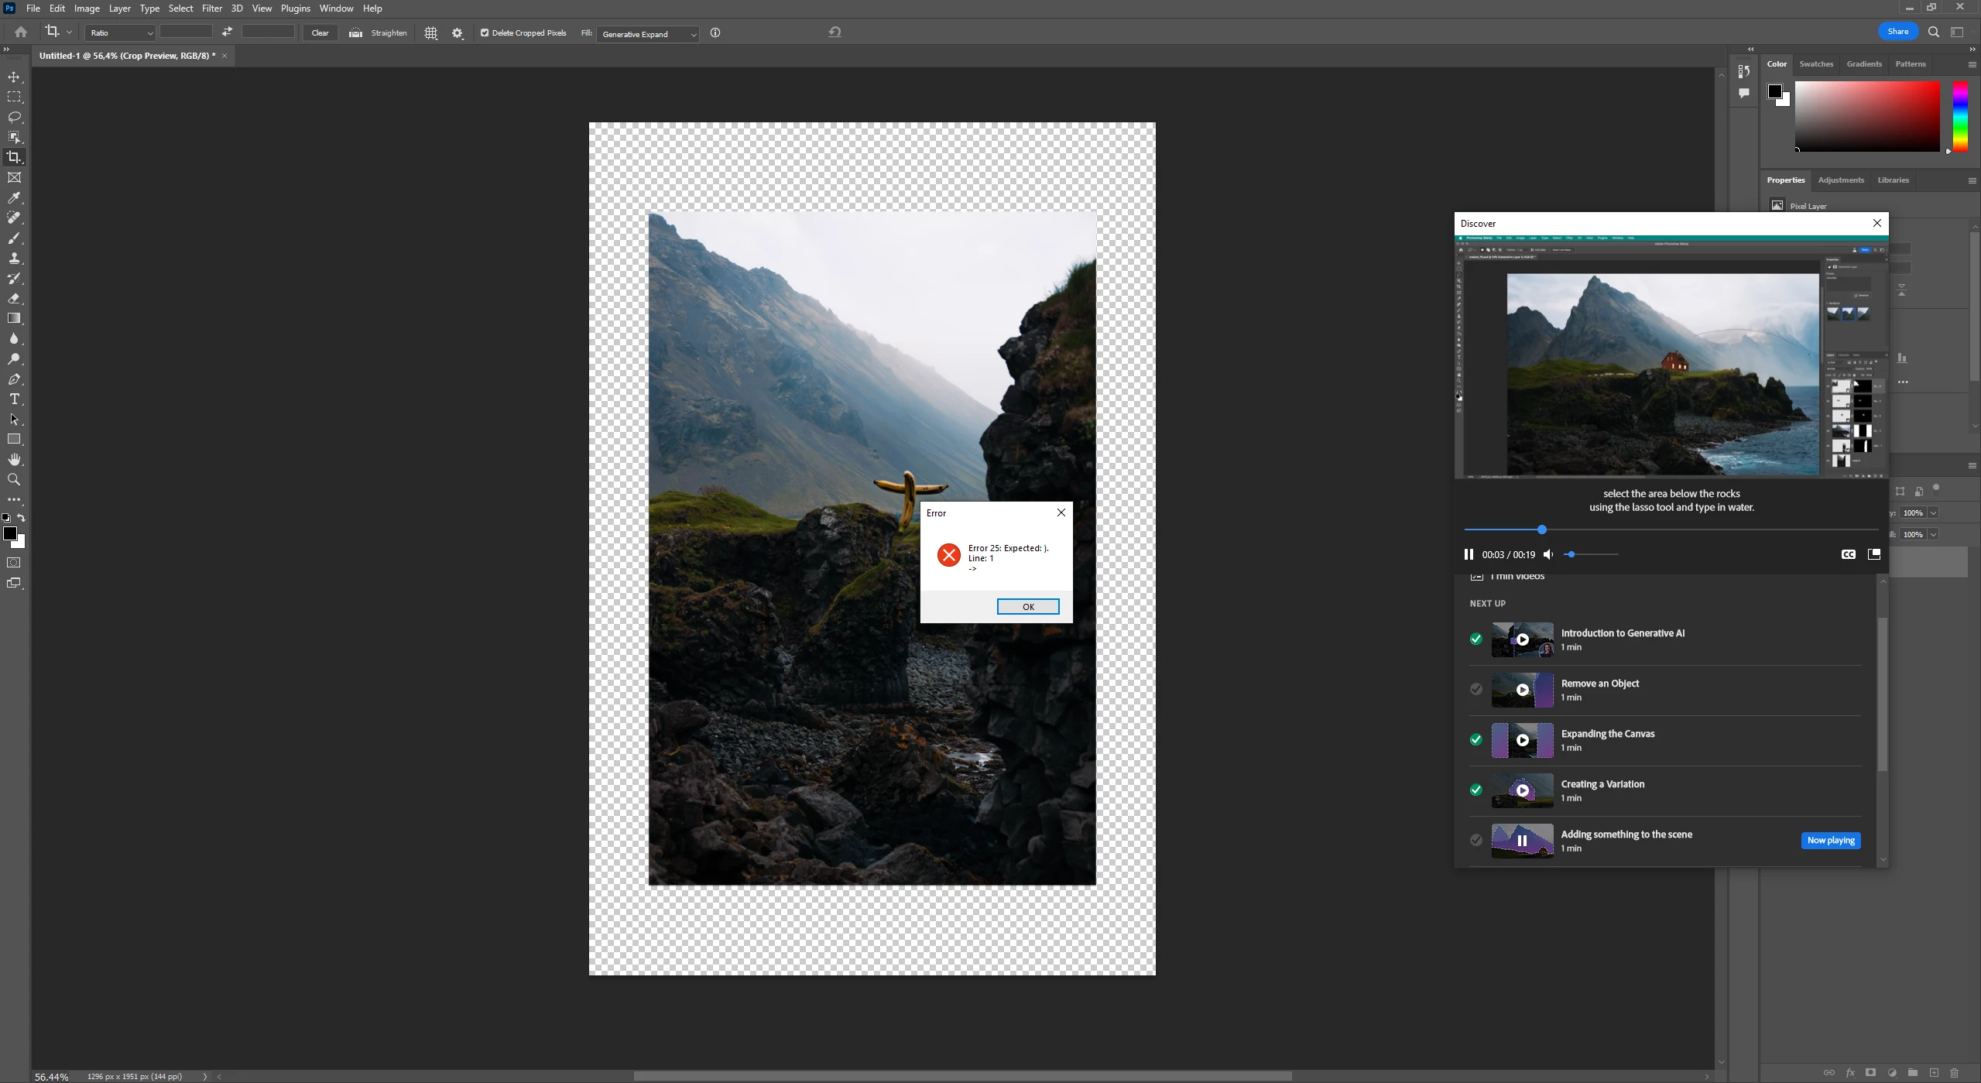Click OK in the Error dialog
Image resolution: width=1981 pixels, height=1083 pixels.
(1027, 607)
